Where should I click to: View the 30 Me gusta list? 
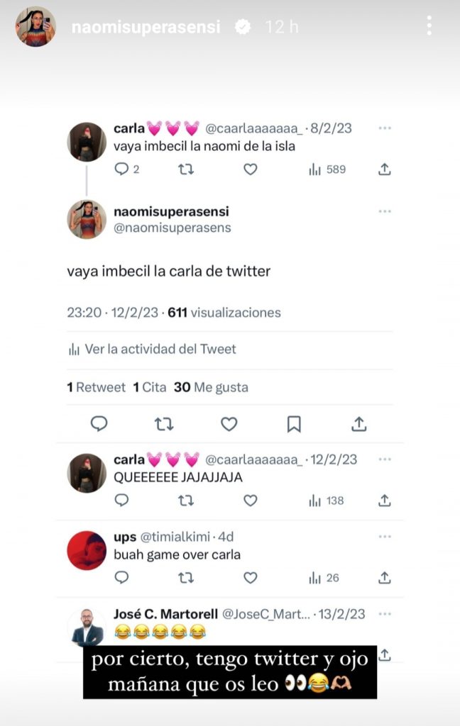click(211, 387)
